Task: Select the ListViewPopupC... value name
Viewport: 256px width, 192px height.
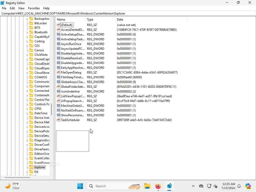Action: click(x=73, y=96)
